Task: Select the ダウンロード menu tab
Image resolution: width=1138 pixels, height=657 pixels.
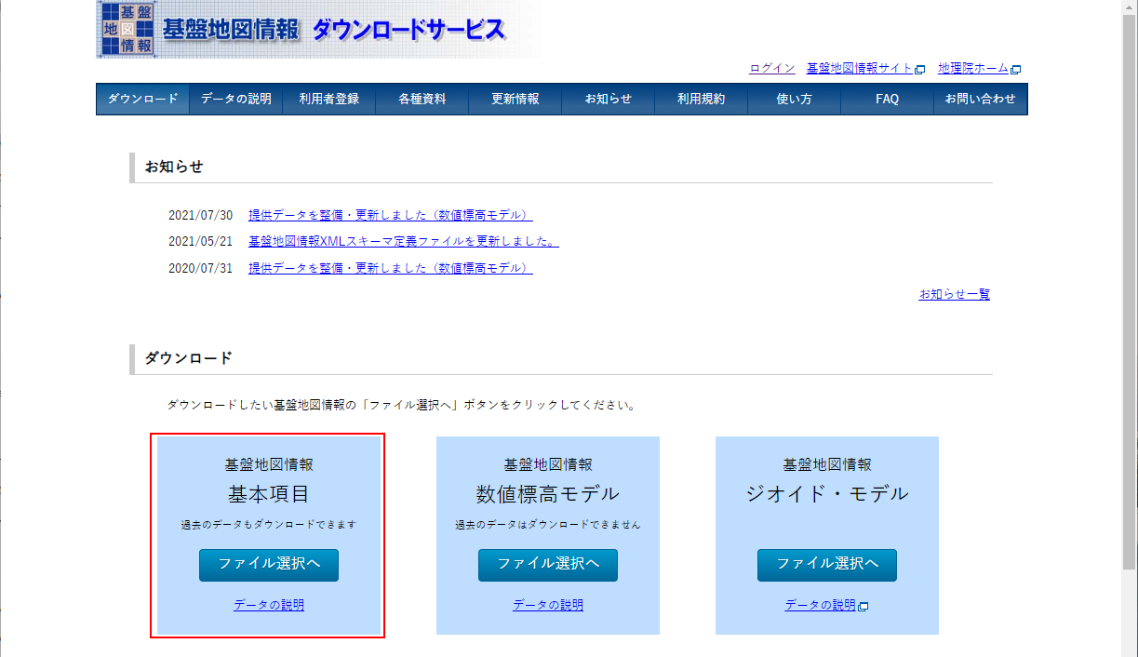Action: pyautogui.click(x=142, y=100)
